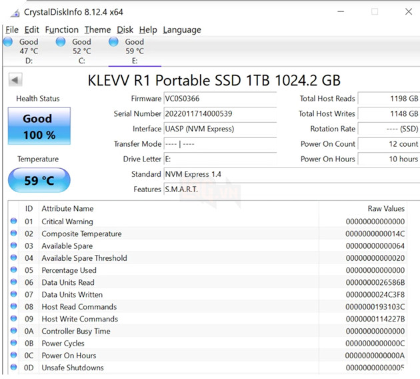Select the C: drive tab at 52 °C
The image size is (420, 379).
coord(82,51)
